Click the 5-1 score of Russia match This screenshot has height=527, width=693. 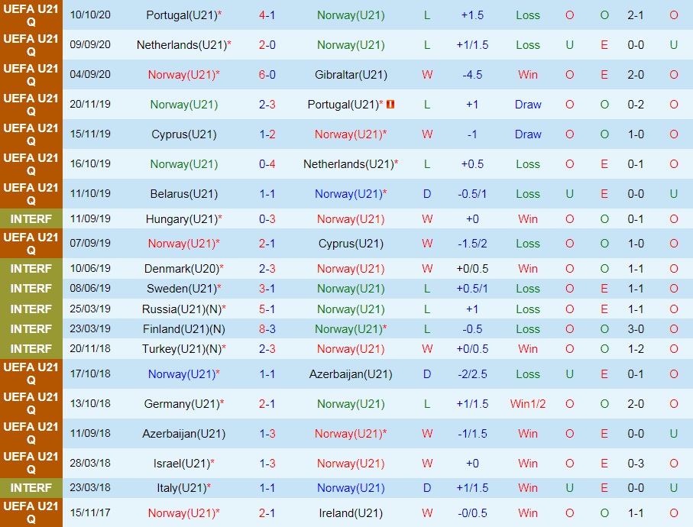pos(267,309)
